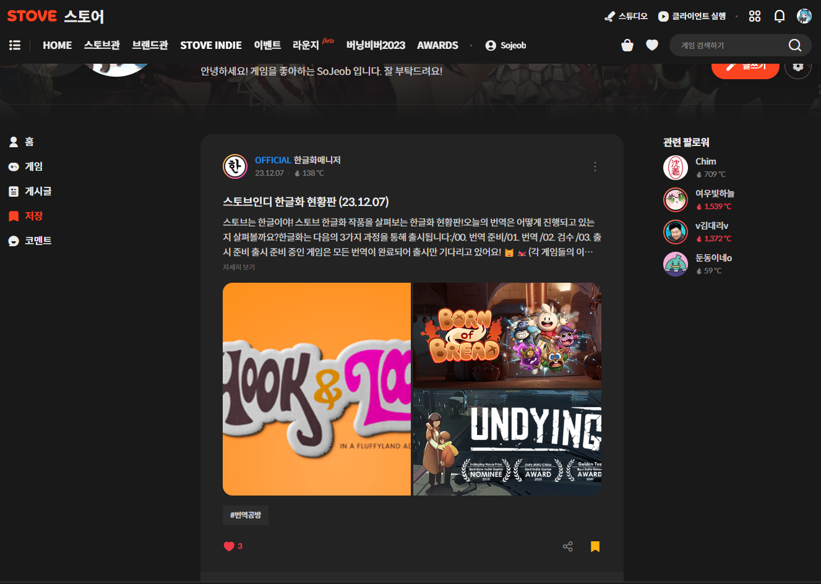Select 코멘트 in the left sidebar

[30, 241]
